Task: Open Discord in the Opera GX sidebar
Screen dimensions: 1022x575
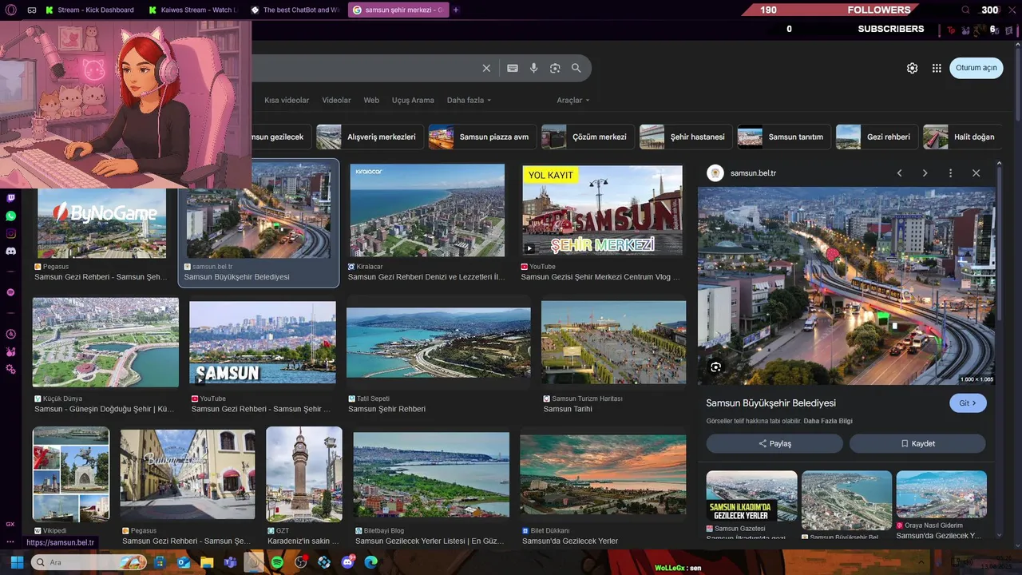Action: tap(10, 251)
